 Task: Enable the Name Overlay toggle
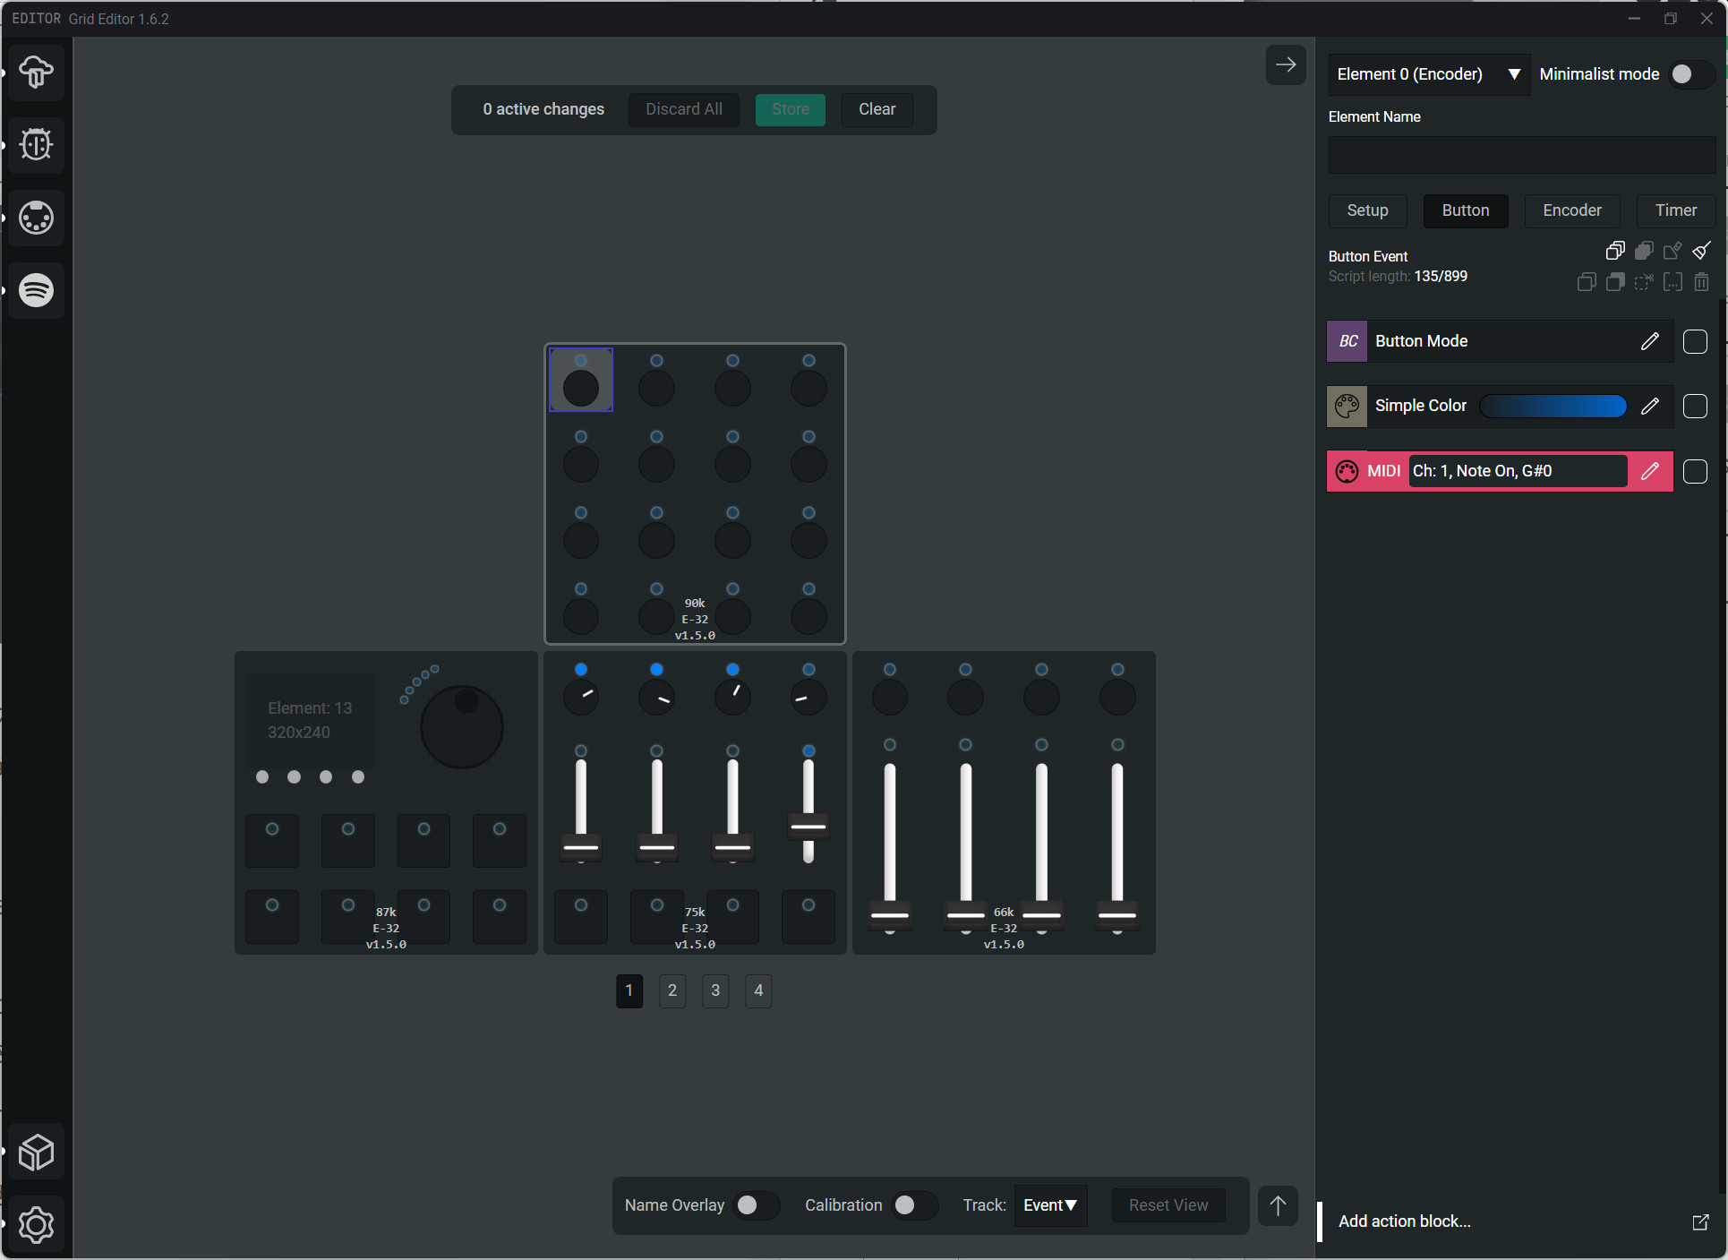click(x=755, y=1205)
